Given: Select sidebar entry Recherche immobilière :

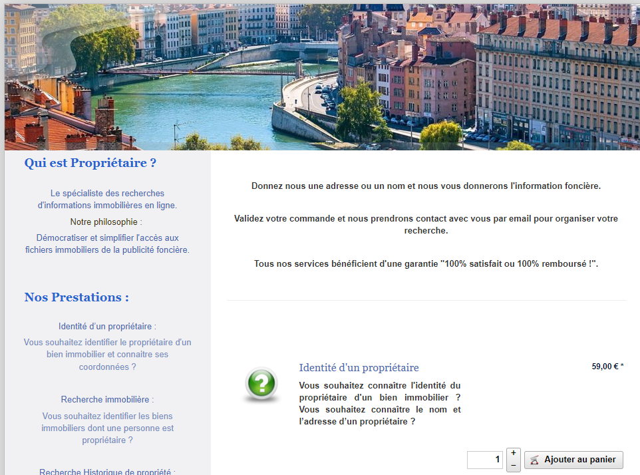Looking at the screenshot, I should tap(107, 400).
